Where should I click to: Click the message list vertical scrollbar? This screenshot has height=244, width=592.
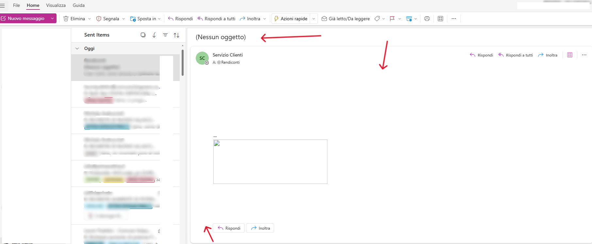183,62
